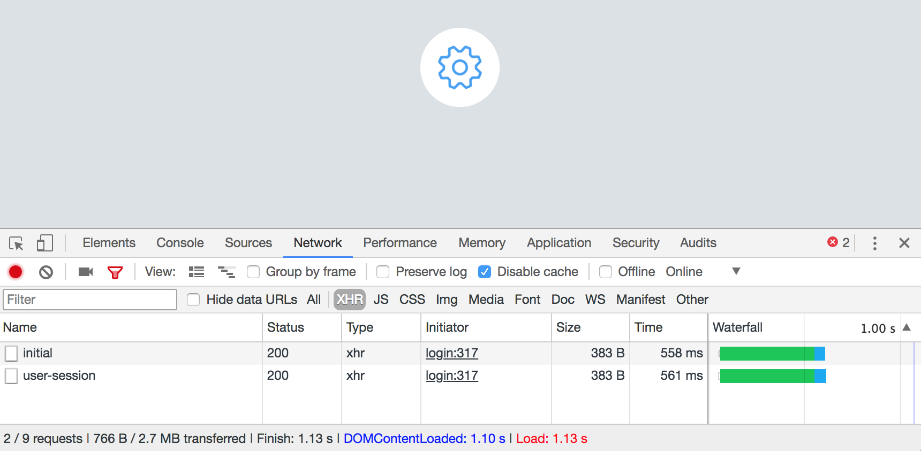The image size is (921, 451).
Task: Toggle the device toolbar icon
Action: 44,243
